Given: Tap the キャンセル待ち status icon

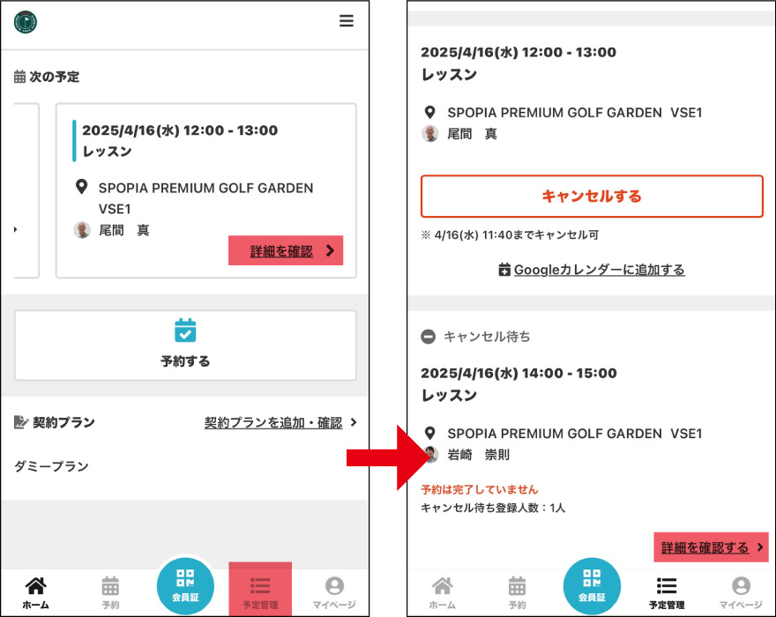Looking at the screenshot, I should (428, 337).
